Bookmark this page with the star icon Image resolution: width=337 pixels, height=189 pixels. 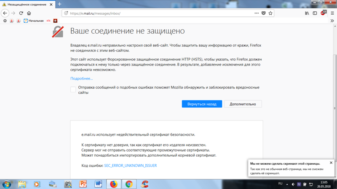(x=270, y=13)
